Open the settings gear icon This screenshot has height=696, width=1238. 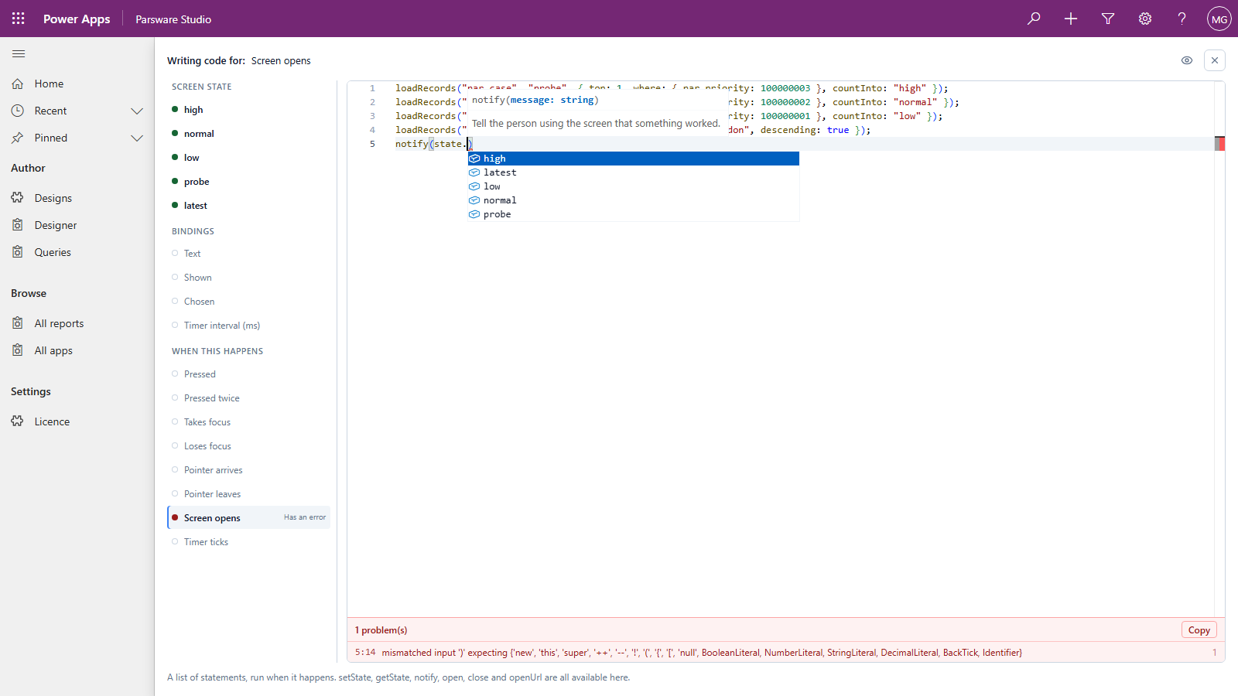[x=1145, y=19]
